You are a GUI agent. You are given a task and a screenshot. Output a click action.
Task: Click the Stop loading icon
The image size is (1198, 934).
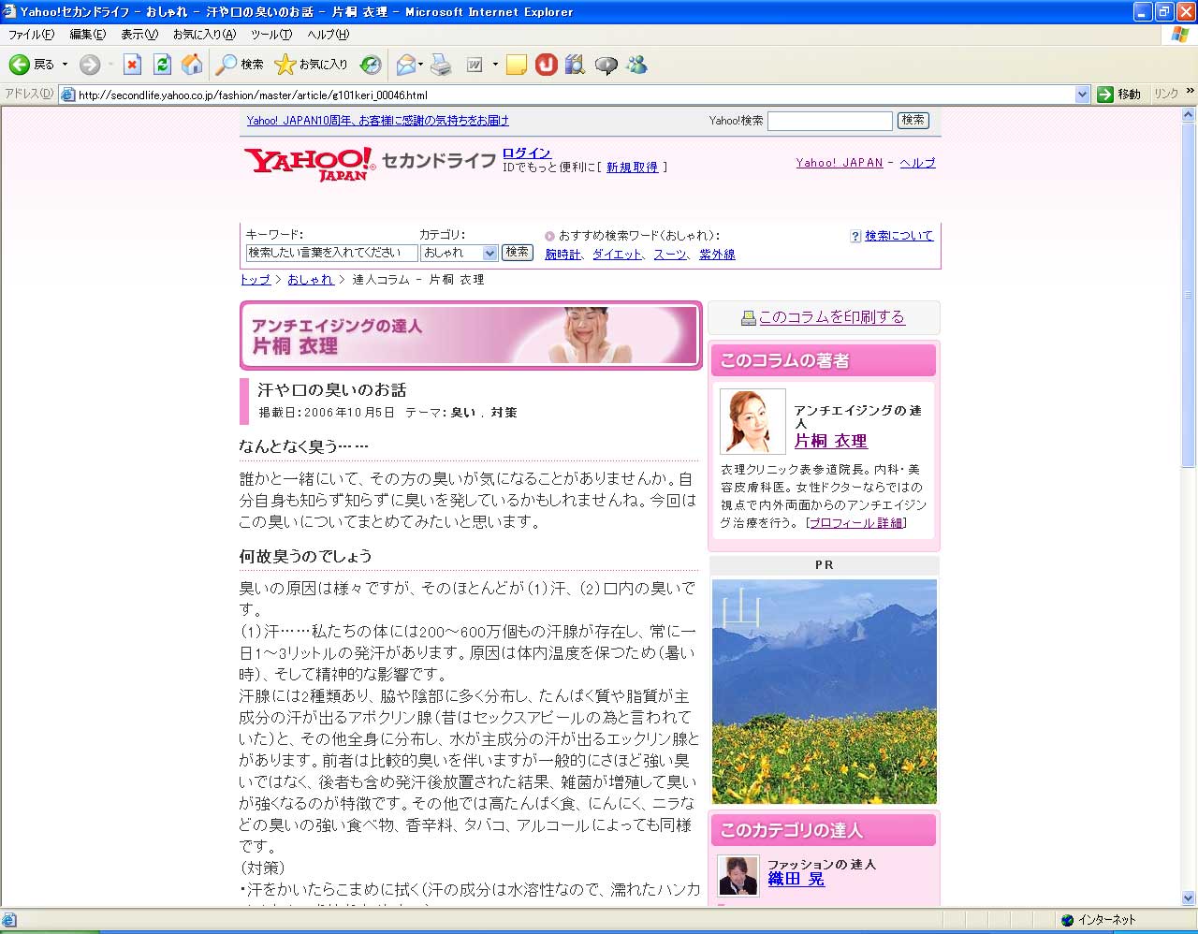(132, 65)
